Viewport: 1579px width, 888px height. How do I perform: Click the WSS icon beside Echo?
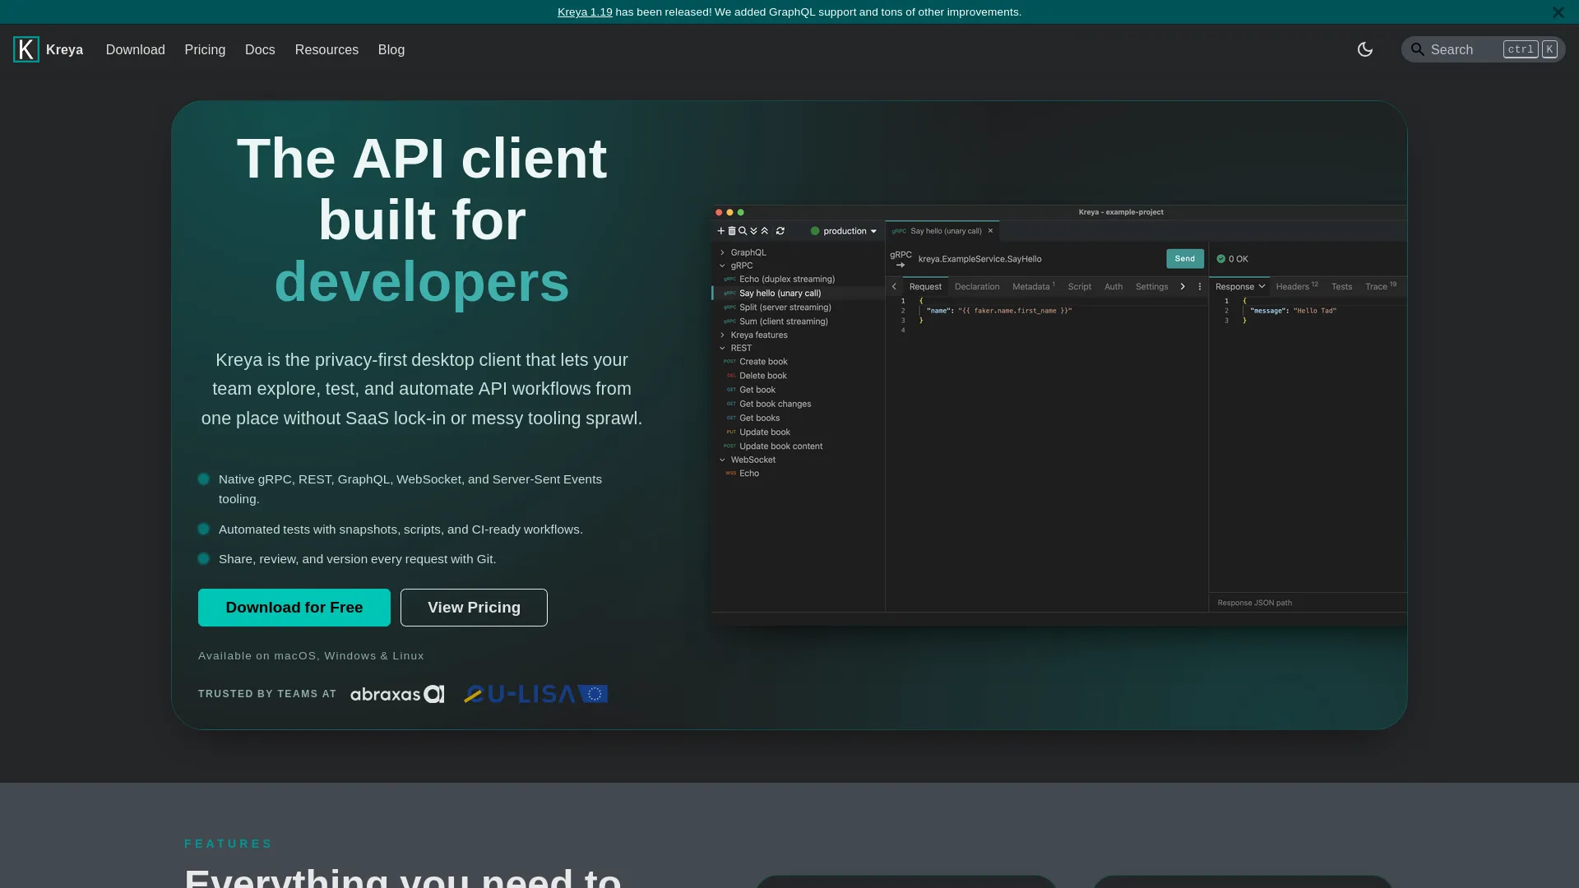730,474
